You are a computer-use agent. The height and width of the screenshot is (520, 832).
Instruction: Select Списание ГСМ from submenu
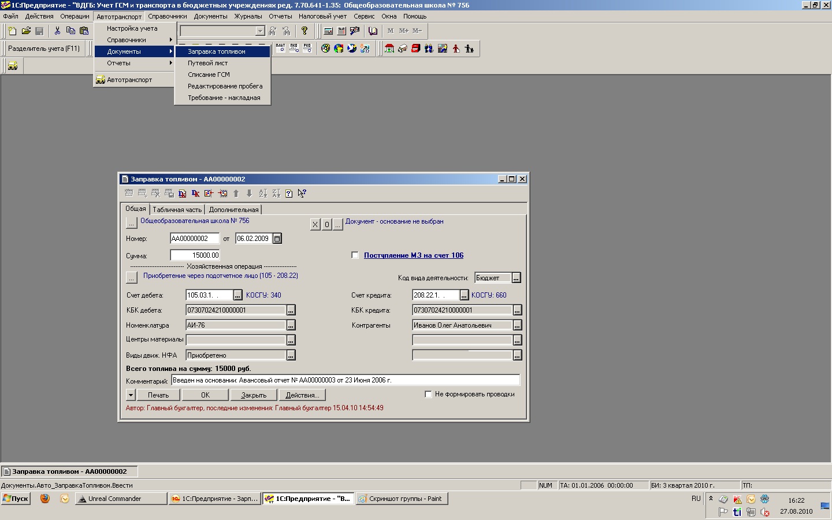(222, 75)
